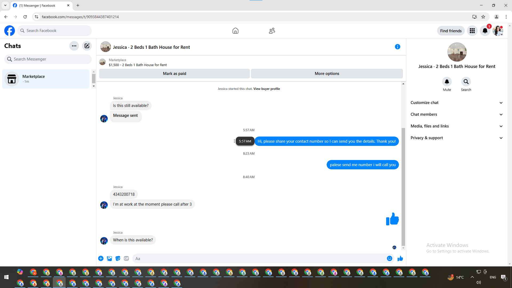Attach a photo using the image icon
Viewport: 512px width, 288px height.
click(109, 258)
